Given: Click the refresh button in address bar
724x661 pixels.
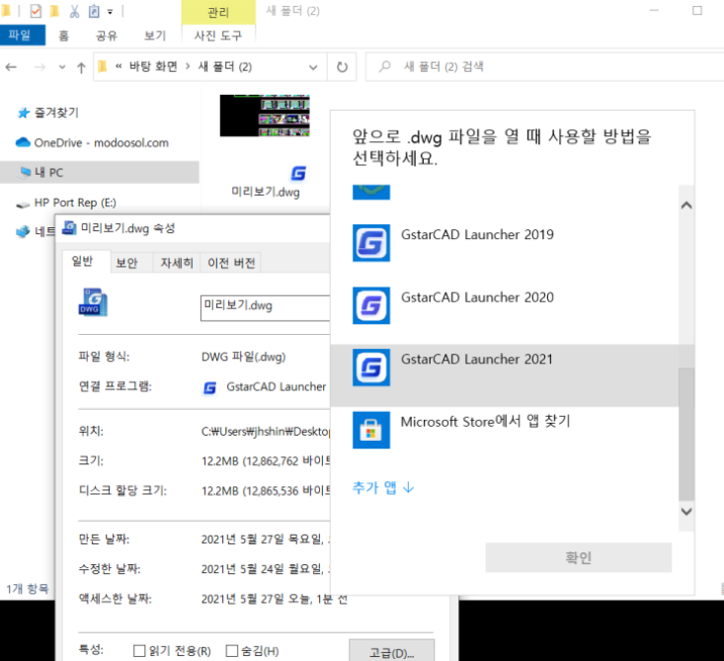Looking at the screenshot, I should pyautogui.click(x=342, y=67).
